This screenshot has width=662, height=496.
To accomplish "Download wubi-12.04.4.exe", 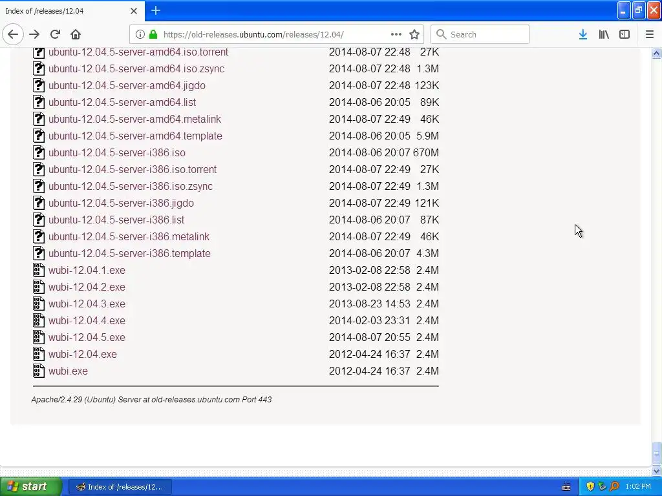I will point(87,321).
